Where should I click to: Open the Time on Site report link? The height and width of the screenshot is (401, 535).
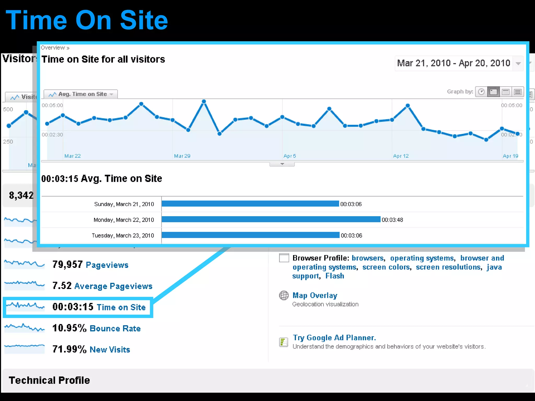(121, 307)
